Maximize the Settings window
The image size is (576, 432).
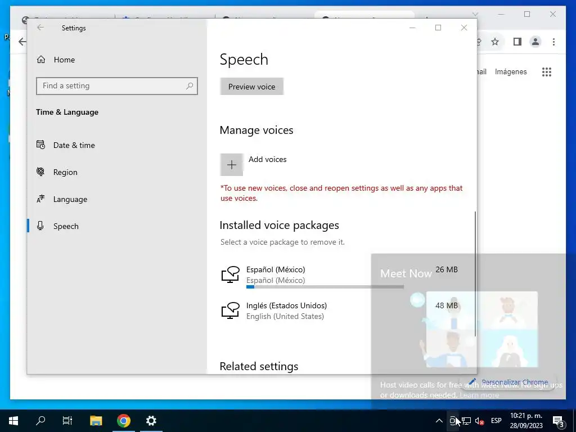(x=438, y=28)
